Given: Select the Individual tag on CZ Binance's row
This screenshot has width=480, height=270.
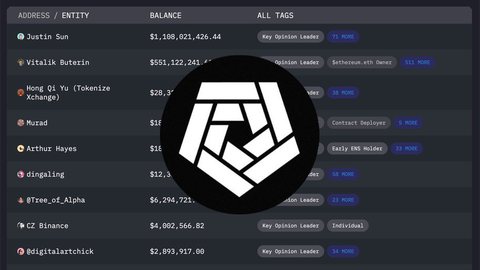Looking at the screenshot, I should [348, 226].
